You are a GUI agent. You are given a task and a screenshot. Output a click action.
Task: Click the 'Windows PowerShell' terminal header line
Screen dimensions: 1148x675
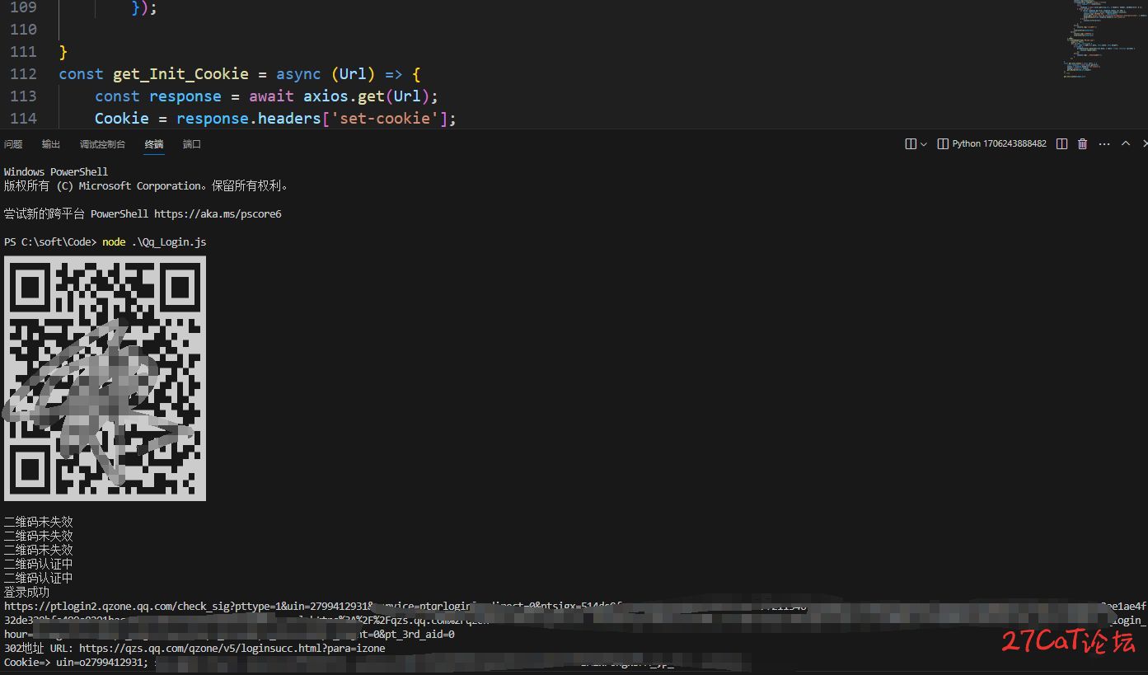[56, 171]
